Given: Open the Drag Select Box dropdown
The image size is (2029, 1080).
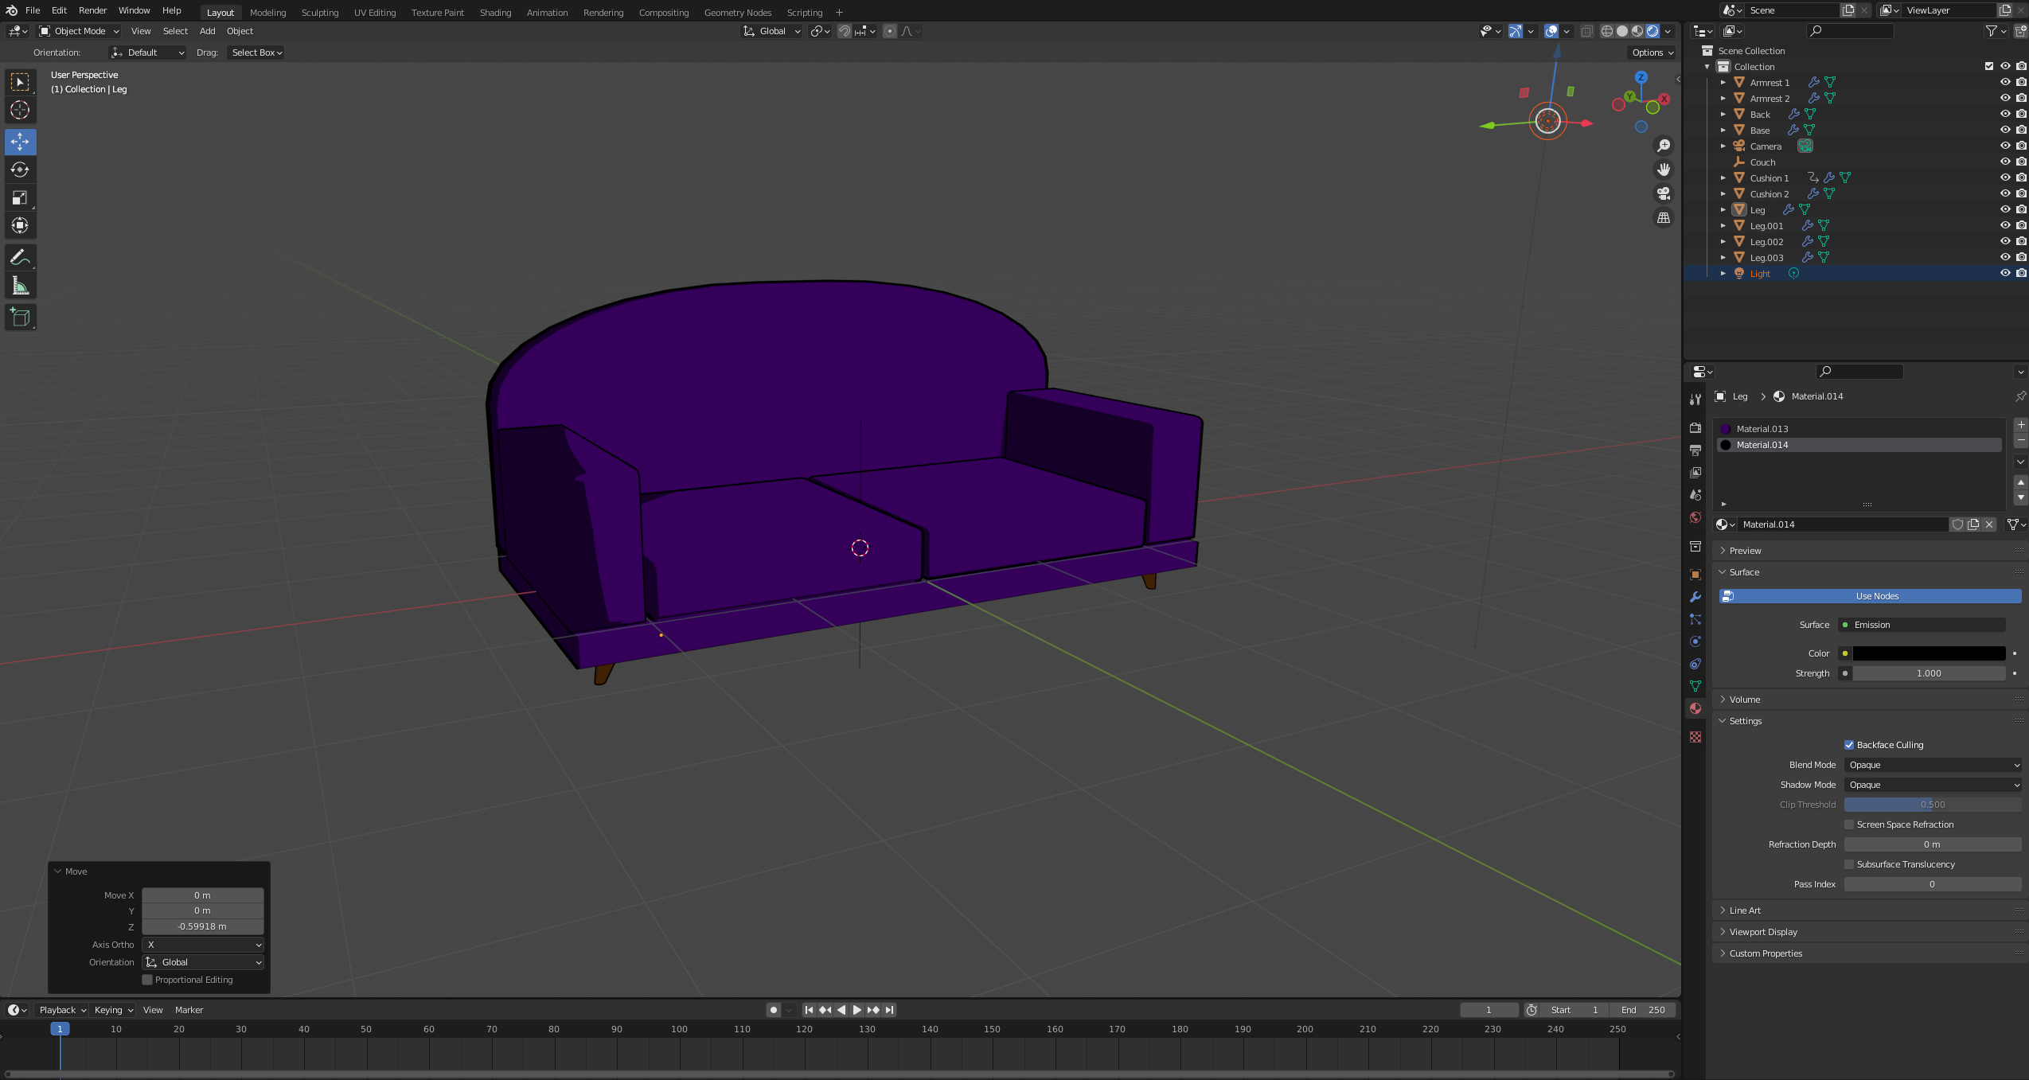Looking at the screenshot, I should click(256, 53).
